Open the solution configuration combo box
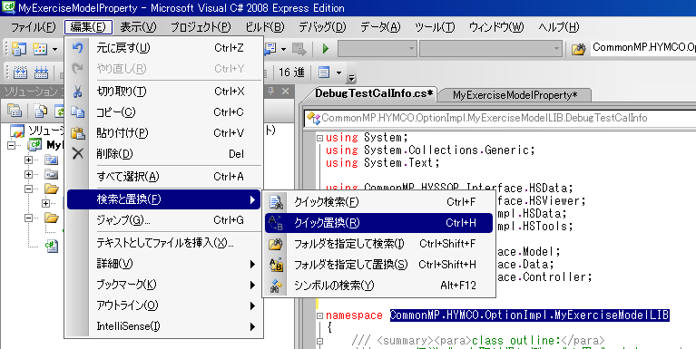 (x=377, y=48)
